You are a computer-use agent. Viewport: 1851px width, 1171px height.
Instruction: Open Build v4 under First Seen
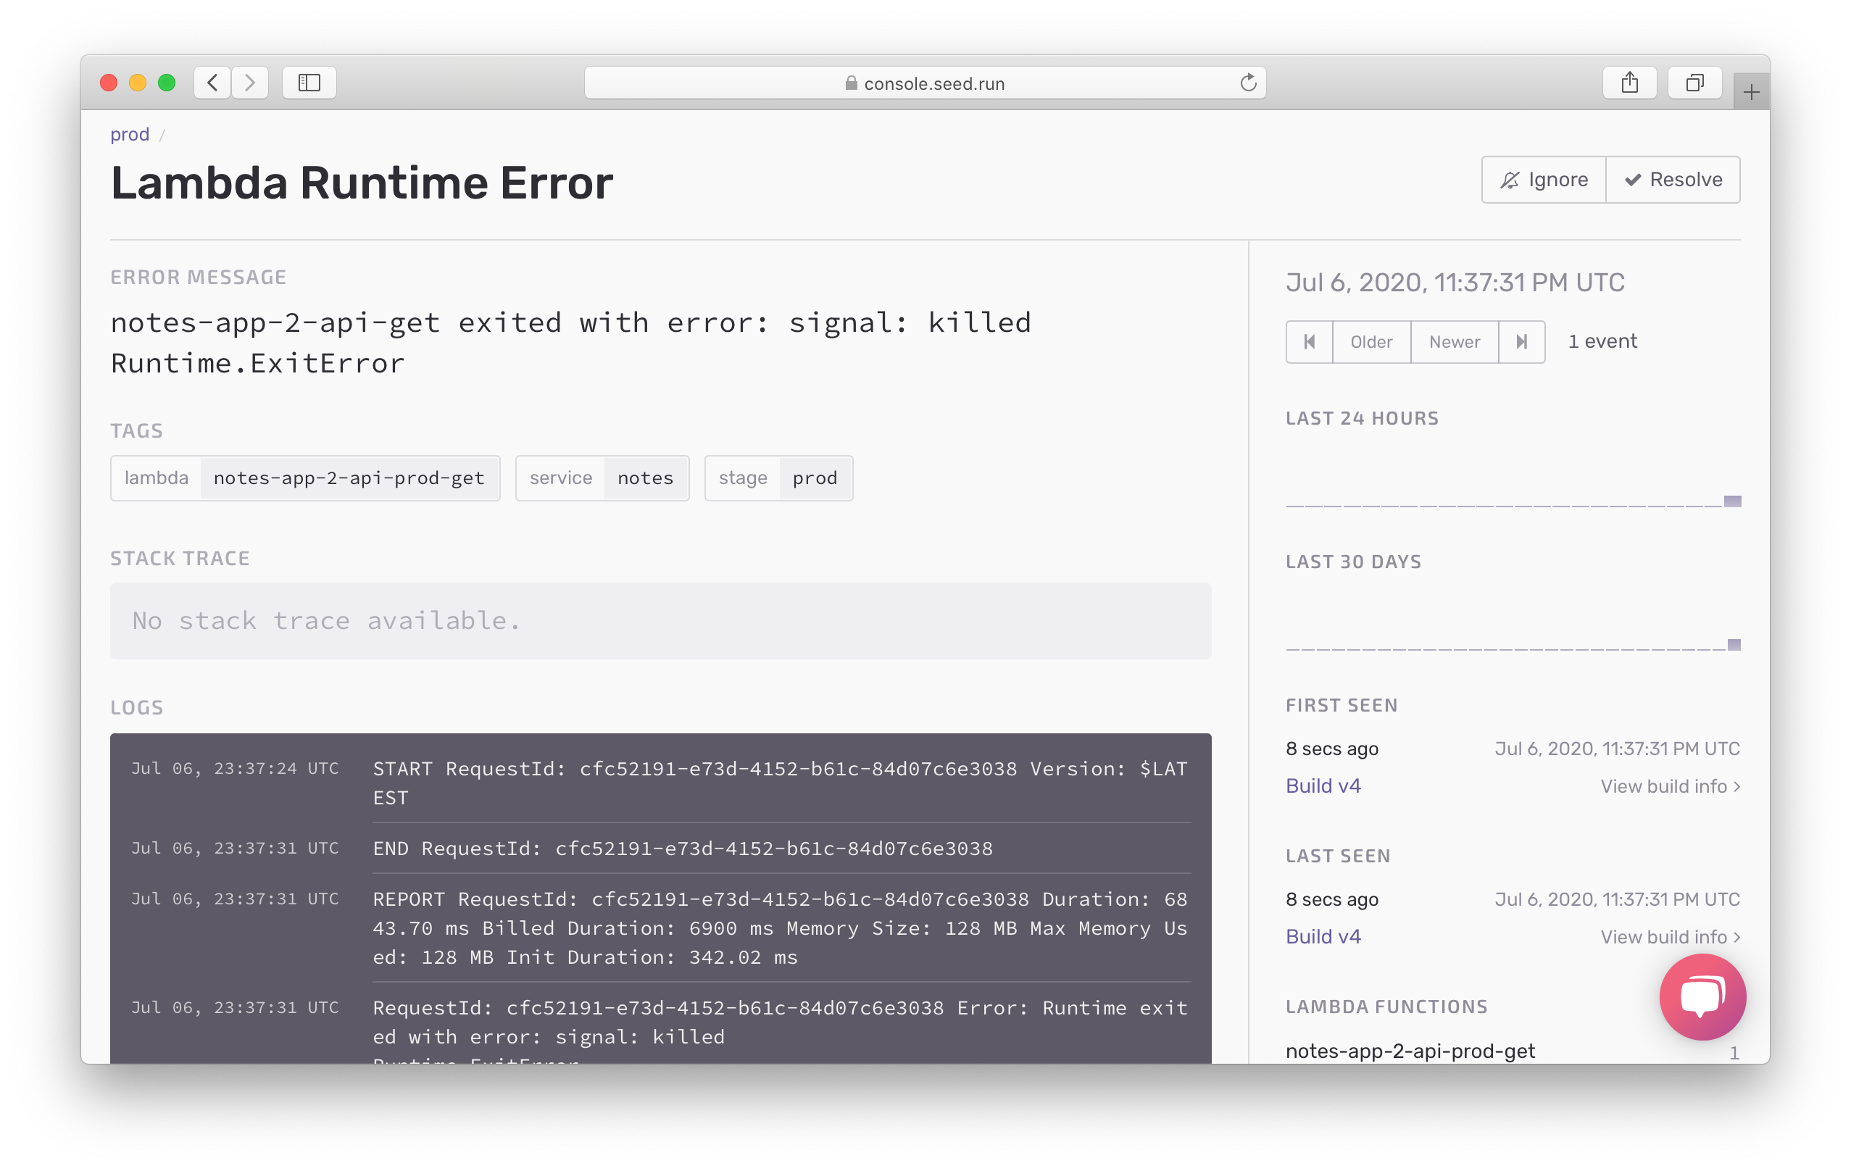point(1323,786)
